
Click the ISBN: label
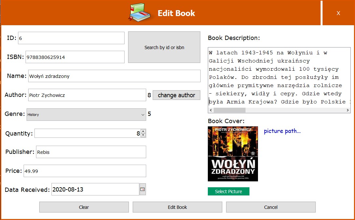15,57
